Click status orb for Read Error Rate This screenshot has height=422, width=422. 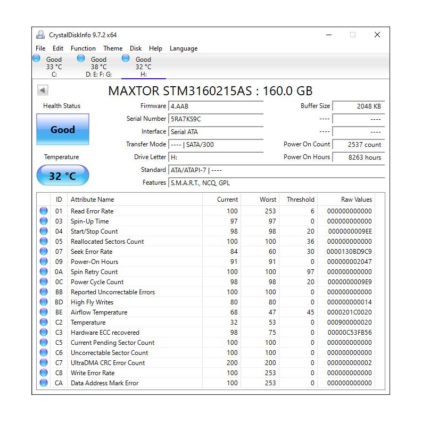pos(44,211)
